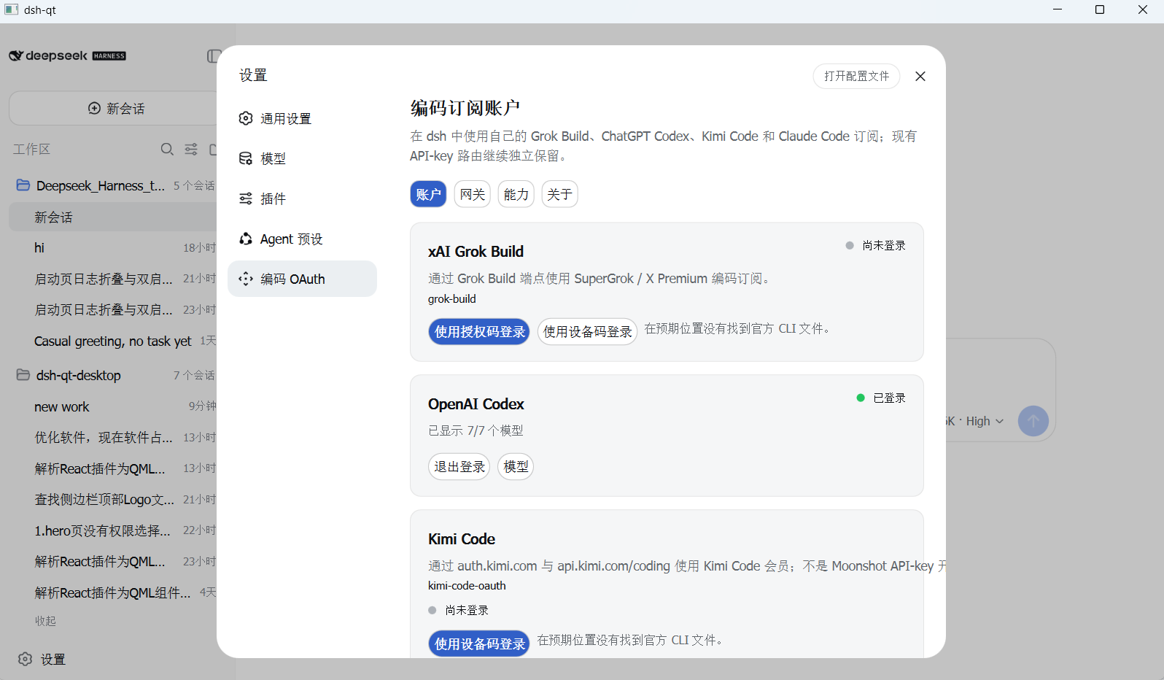
Task: Switch to the 能力 tab
Action: 516,194
